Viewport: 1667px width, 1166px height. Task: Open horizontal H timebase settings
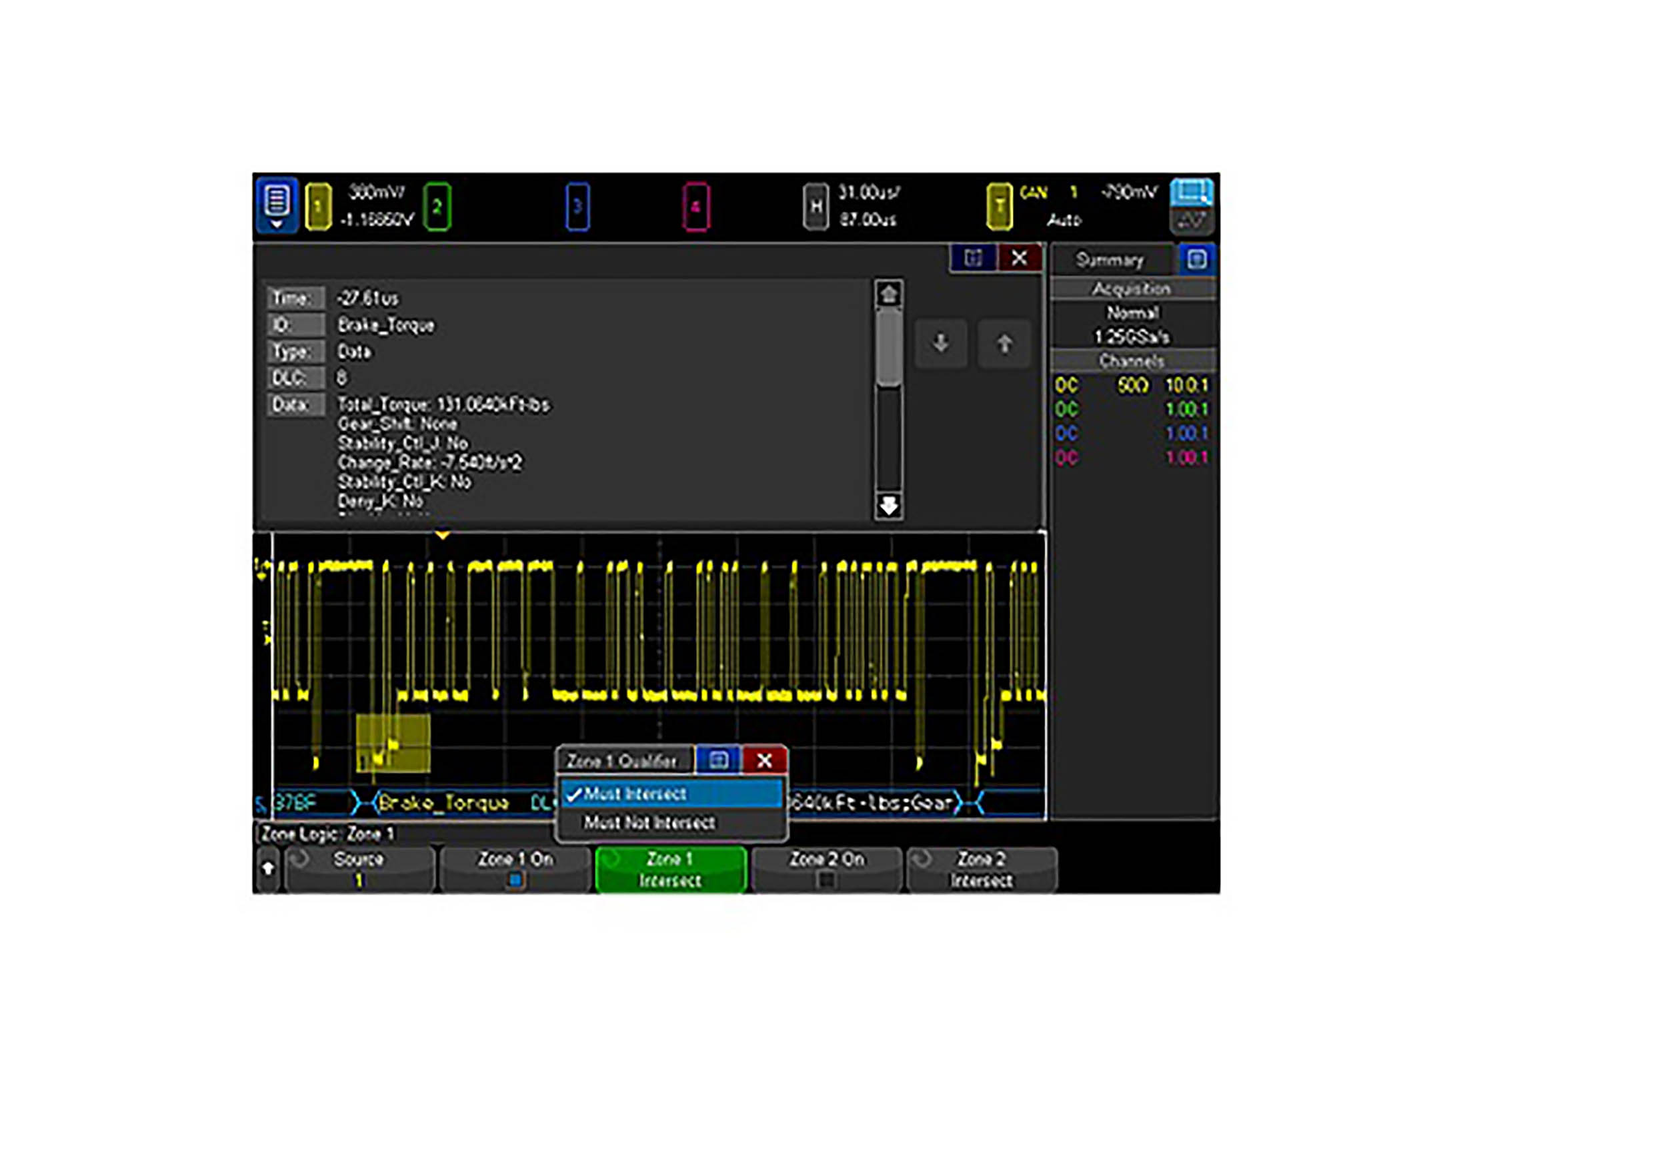815,207
